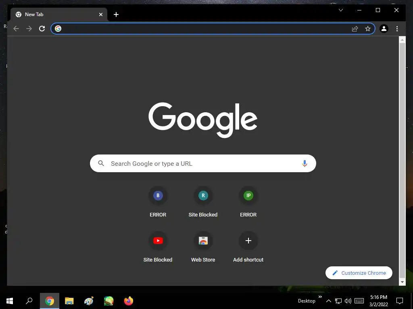The height and width of the screenshot is (309, 413).
Task: Click the scrollbar down arrow
Action: coord(402,282)
